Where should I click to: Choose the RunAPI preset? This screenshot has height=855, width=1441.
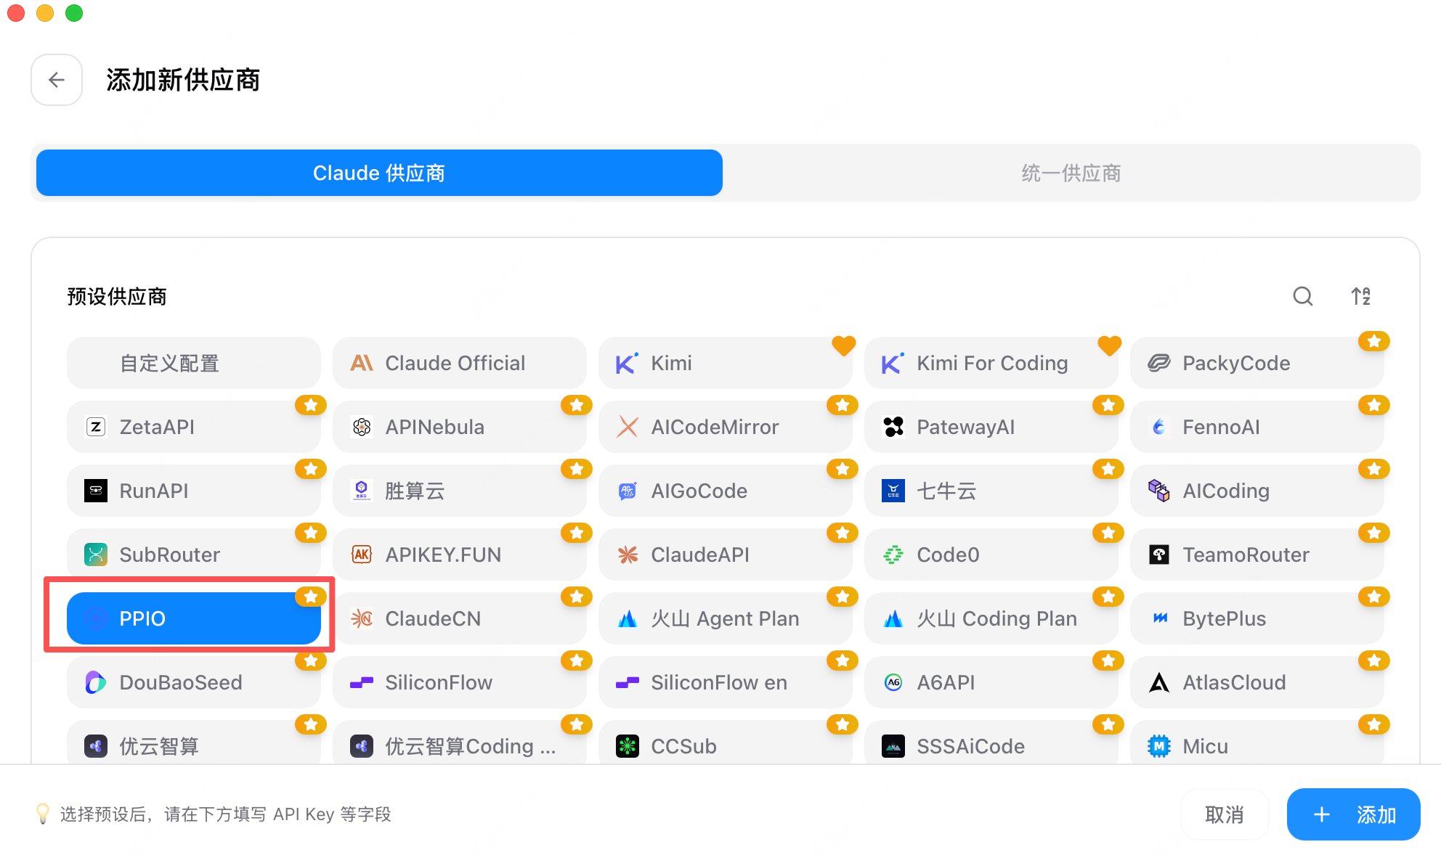point(194,491)
